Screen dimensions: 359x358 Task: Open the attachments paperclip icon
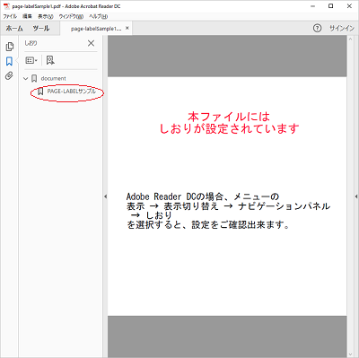coord(9,75)
